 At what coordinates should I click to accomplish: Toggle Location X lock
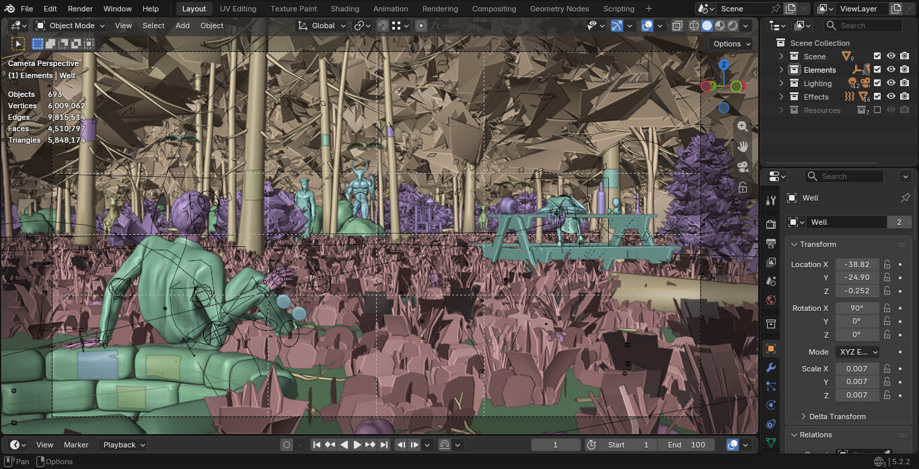click(887, 264)
